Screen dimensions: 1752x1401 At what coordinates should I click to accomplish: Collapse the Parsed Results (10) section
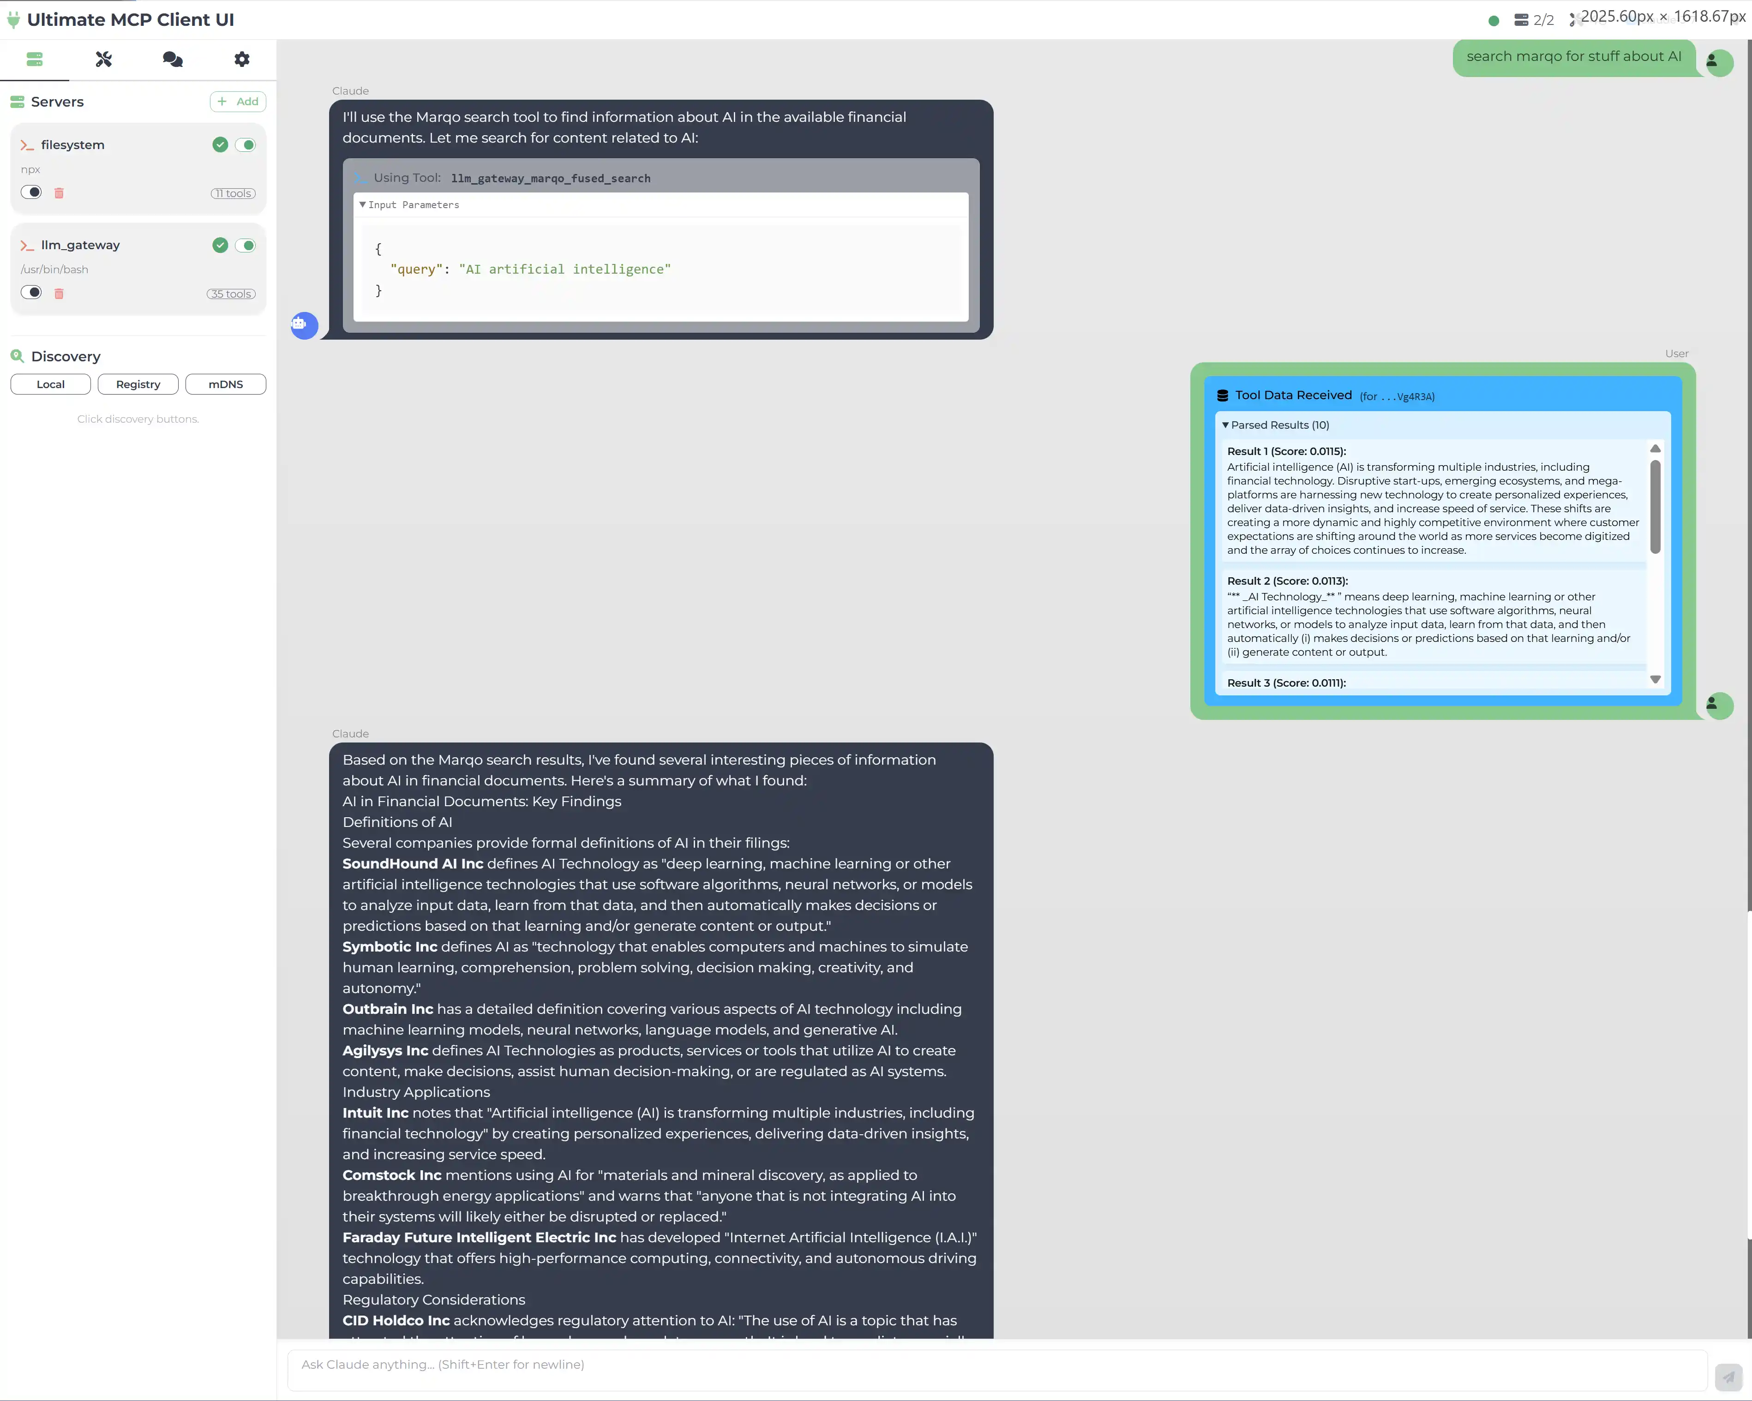[1276, 425]
